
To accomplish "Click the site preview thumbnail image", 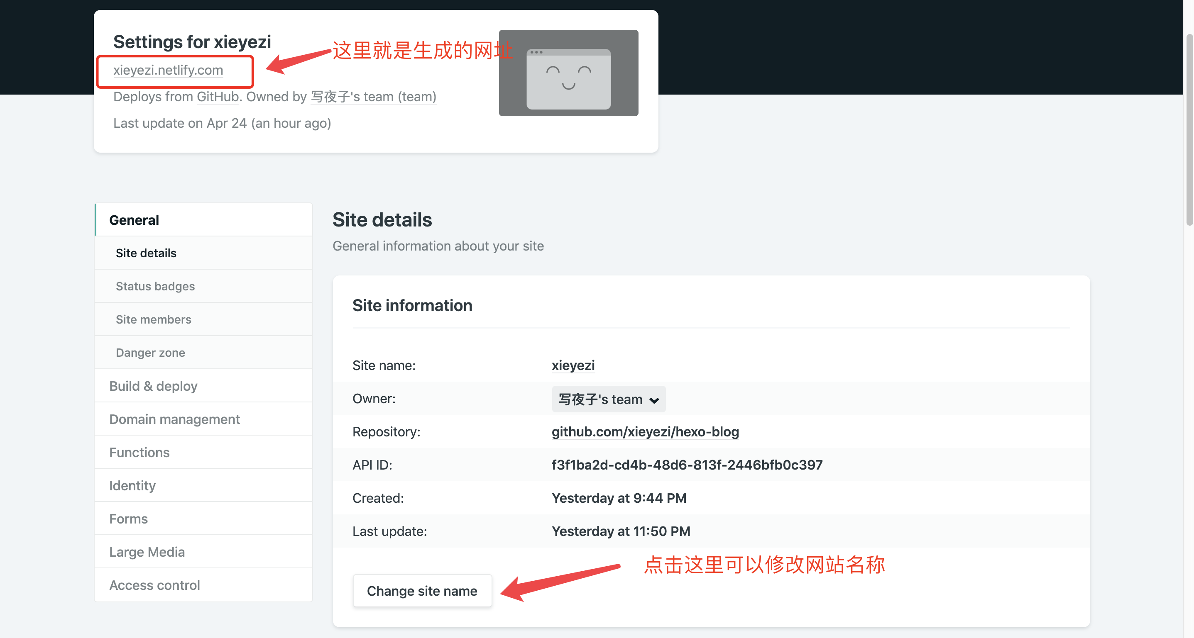I will pos(568,73).
